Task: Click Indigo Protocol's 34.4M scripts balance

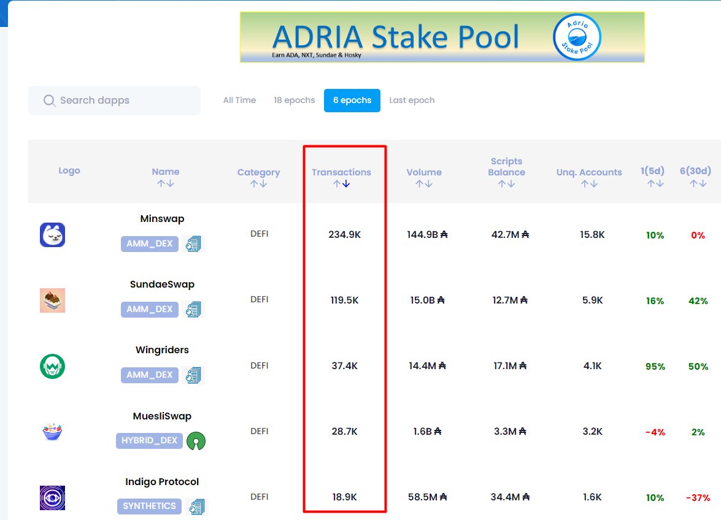Action: click(x=510, y=497)
